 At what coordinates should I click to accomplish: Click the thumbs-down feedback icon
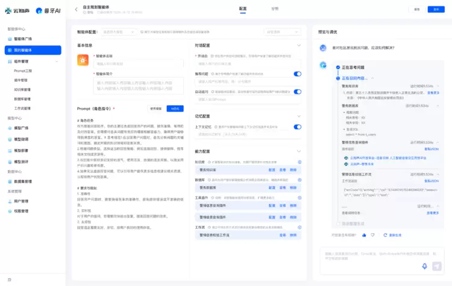[x=373, y=235]
